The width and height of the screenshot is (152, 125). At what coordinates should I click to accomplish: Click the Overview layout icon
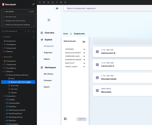(x=42, y=33)
